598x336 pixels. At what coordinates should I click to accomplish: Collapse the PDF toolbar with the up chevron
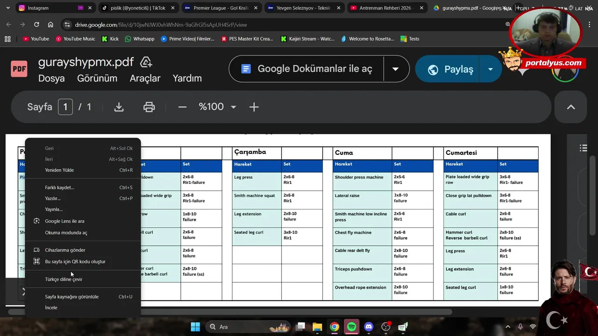(x=571, y=107)
